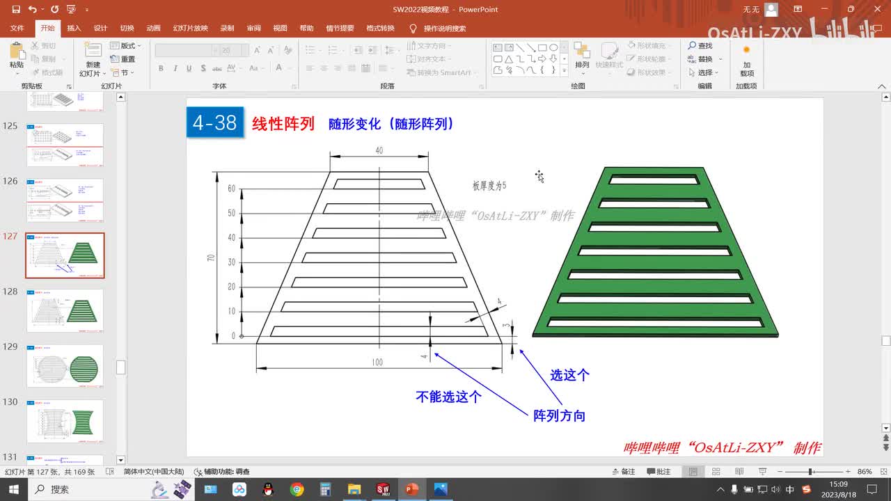Click the Find (查找) button
The height and width of the screenshot is (501, 891).
tap(700, 46)
